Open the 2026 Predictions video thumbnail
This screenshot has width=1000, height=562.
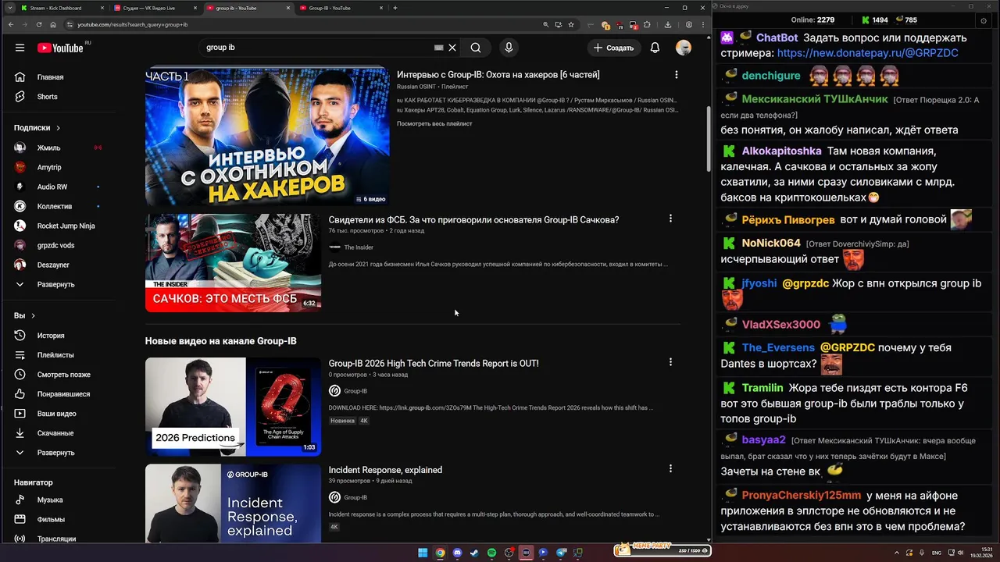point(233,407)
